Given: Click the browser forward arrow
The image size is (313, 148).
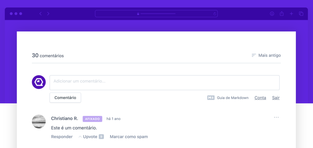Looking at the screenshot, I should coord(48,14).
